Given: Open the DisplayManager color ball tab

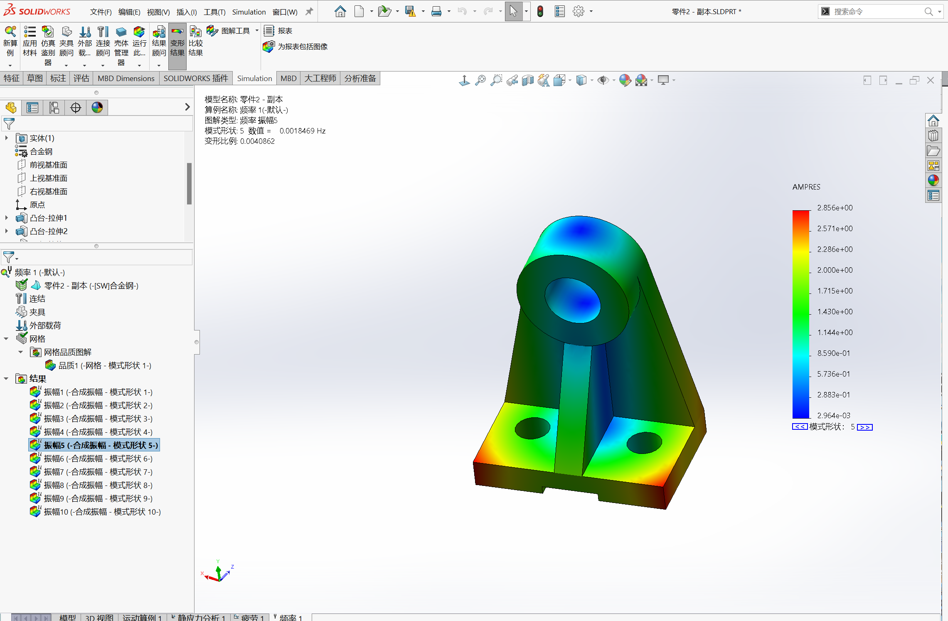Looking at the screenshot, I should (x=97, y=108).
